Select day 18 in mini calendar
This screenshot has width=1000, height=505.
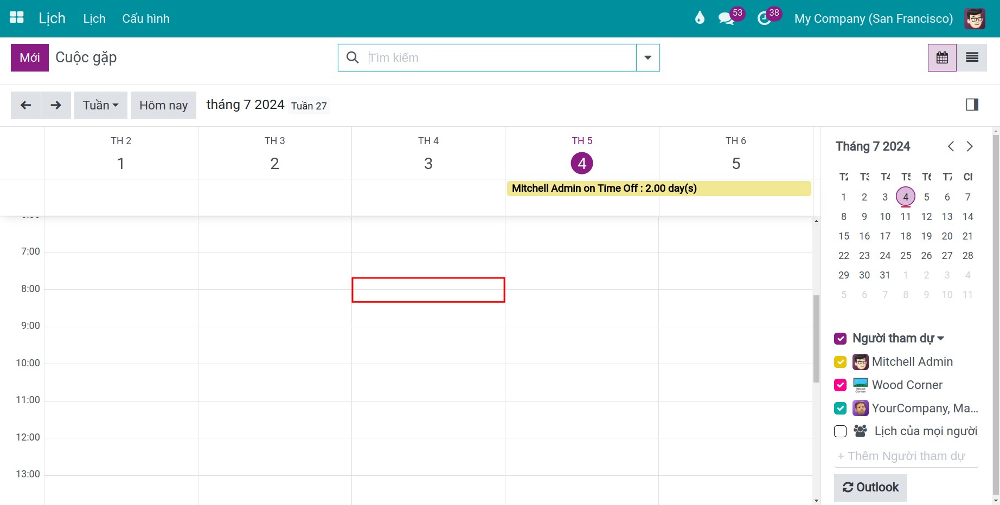(x=906, y=236)
